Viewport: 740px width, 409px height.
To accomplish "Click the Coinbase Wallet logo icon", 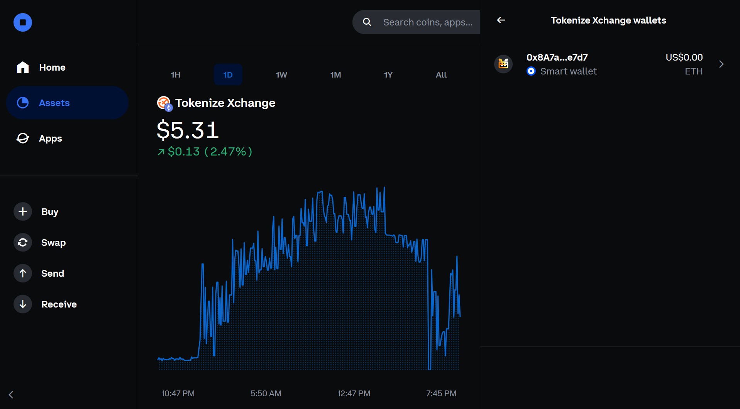I will (23, 22).
